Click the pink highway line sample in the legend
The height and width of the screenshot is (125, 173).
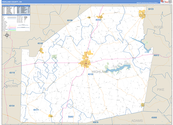[x=12, y=28]
